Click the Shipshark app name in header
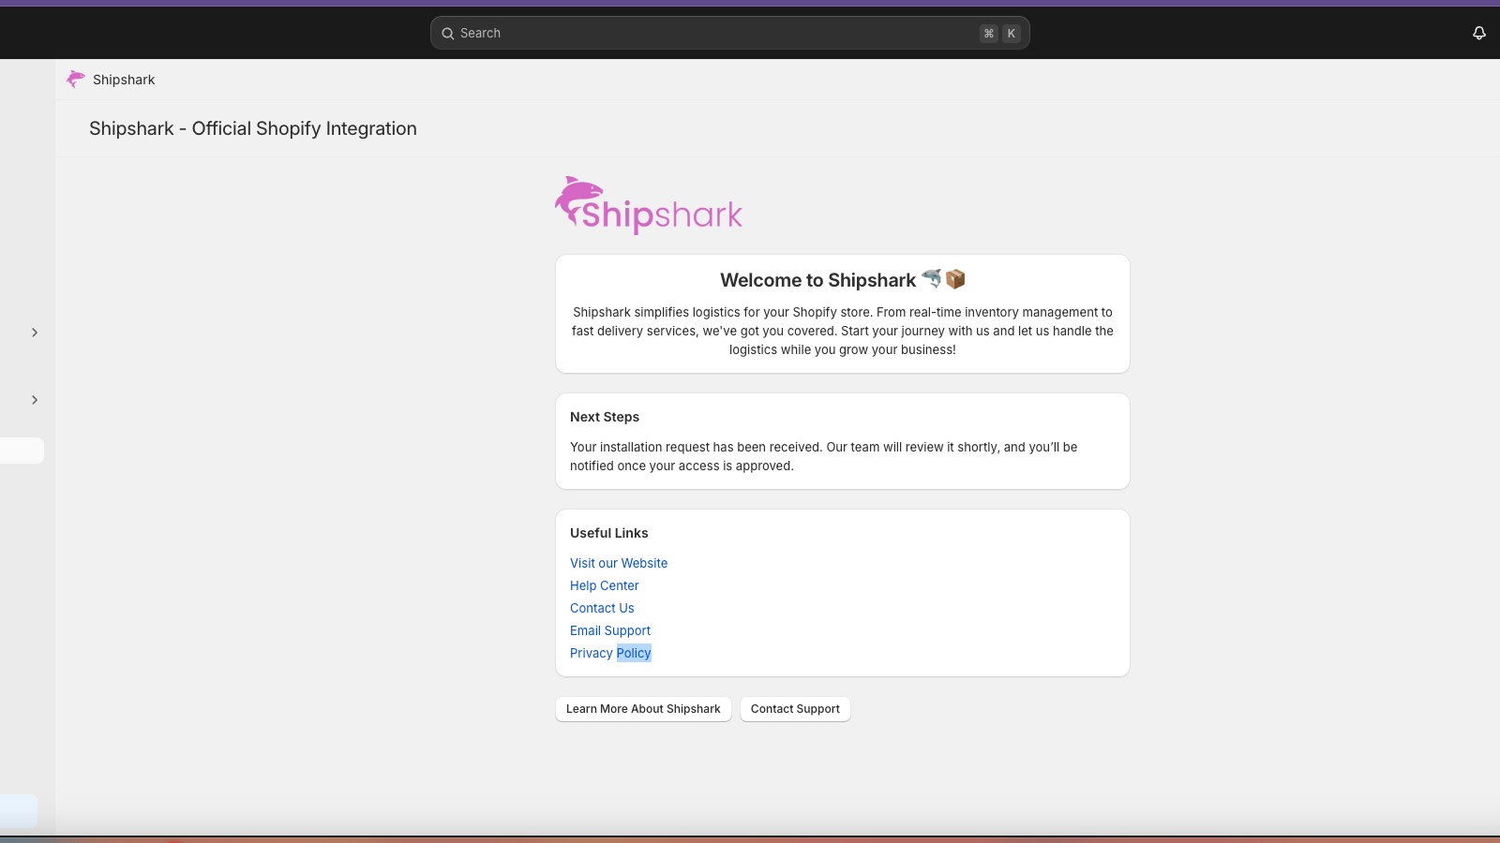This screenshot has width=1500, height=843. point(124,80)
